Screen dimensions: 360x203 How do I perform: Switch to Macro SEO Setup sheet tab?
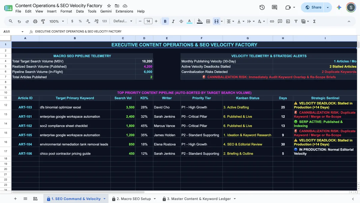[134, 199]
